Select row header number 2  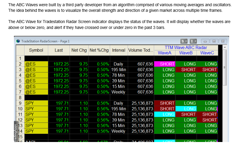(20, 64)
